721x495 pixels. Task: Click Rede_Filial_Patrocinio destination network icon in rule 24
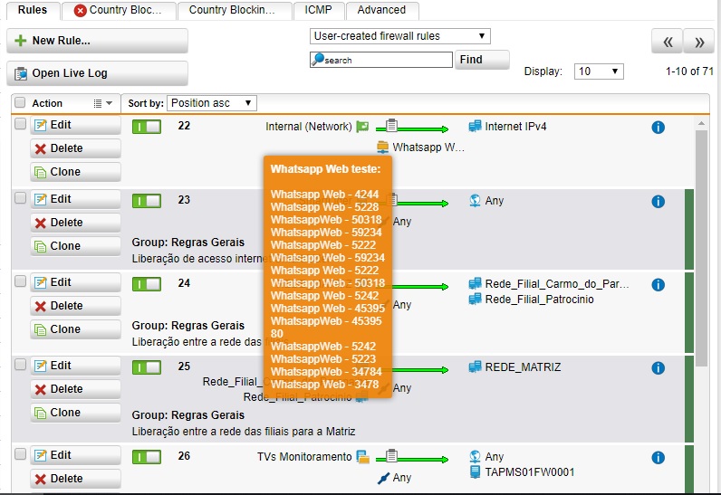coord(475,300)
